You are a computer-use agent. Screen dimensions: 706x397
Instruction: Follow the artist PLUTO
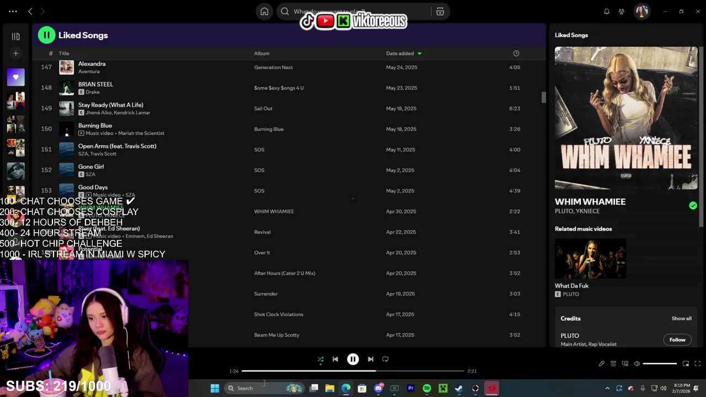[x=677, y=340]
